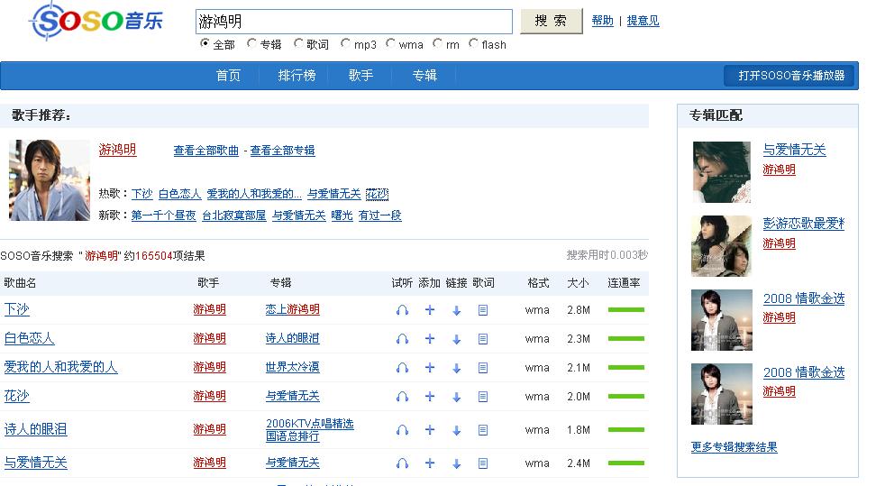Click the SOSO音乐 logo
The image size is (876, 486).
click(96, 22)
